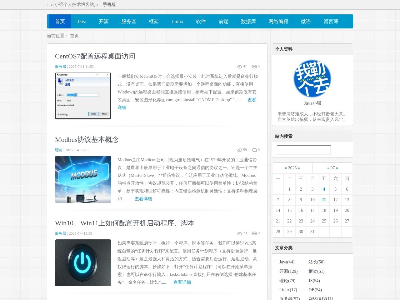The height and width of the screenshot is (300, 400).
Task: Open article title CentOS7配置远程桌面访问
Action: [x=95, y=56]
